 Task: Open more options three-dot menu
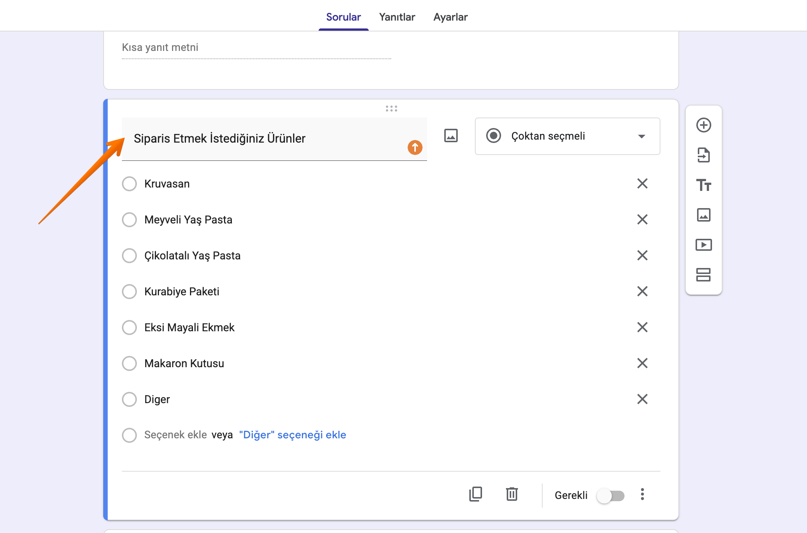[642, 494]
